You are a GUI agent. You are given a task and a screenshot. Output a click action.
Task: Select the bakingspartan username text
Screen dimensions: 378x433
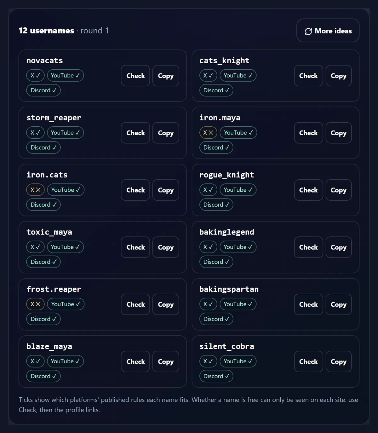tap(229, 289)
